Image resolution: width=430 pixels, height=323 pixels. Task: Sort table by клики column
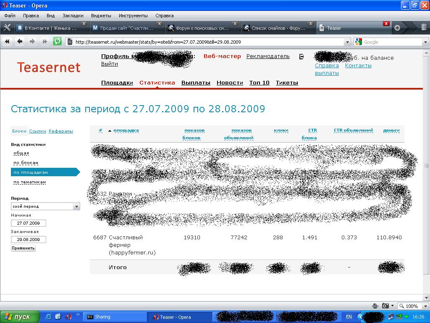281,130
